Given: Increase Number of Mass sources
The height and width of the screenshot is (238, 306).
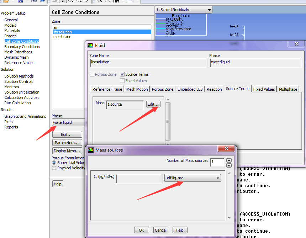Looking at the screenshot, I should 229,160.
